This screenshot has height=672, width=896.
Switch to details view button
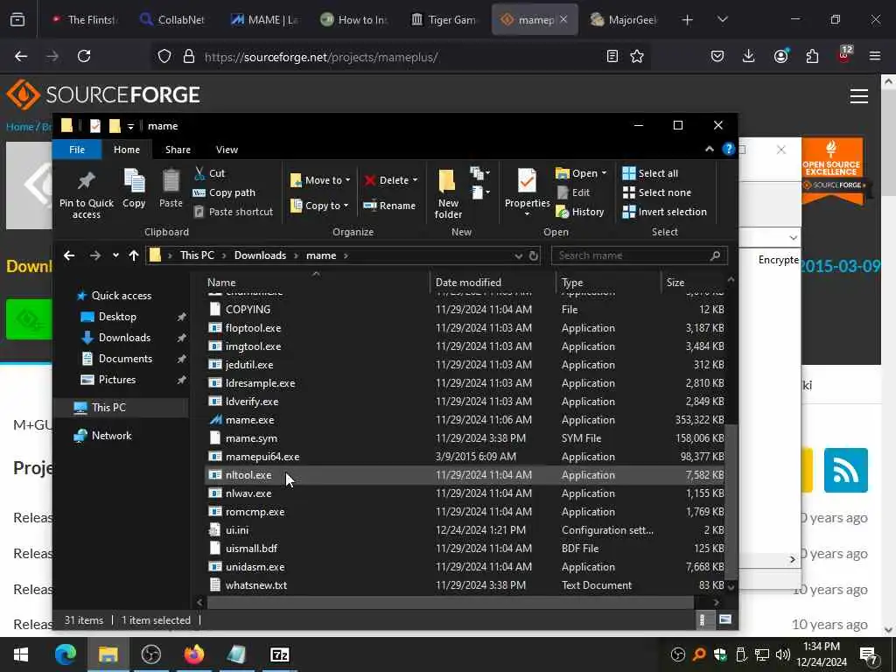point(703,619)
